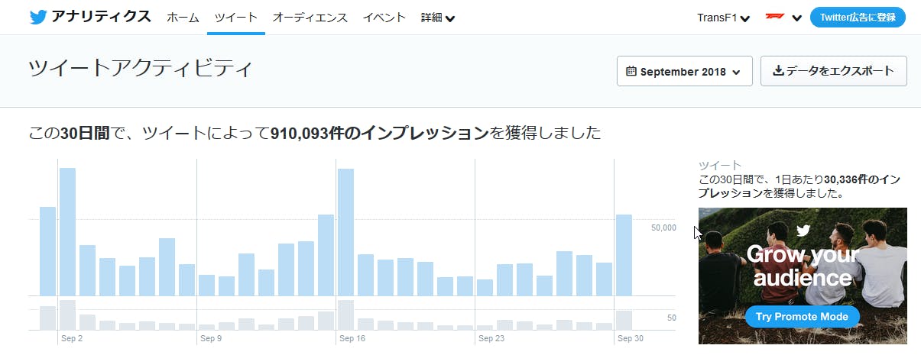Viewport: 921px width, 355px height.
Task: Click the calendar icon in date selector
Action: [631, 72]
